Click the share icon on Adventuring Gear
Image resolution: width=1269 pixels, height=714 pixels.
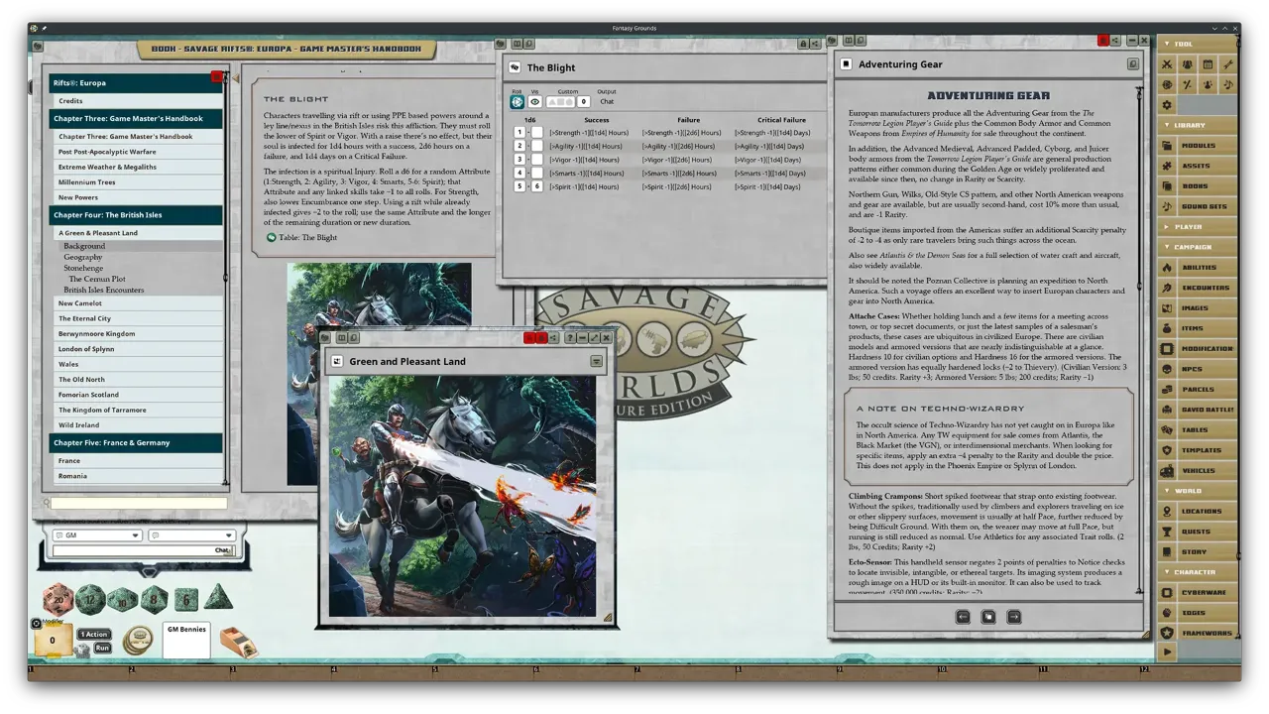pos(1116,41)
